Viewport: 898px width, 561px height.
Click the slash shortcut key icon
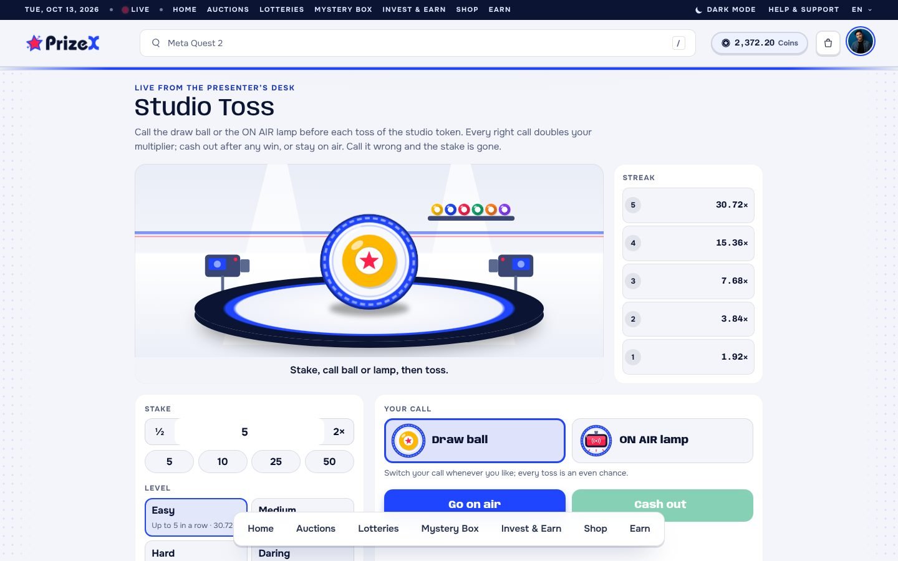point(678,43)
